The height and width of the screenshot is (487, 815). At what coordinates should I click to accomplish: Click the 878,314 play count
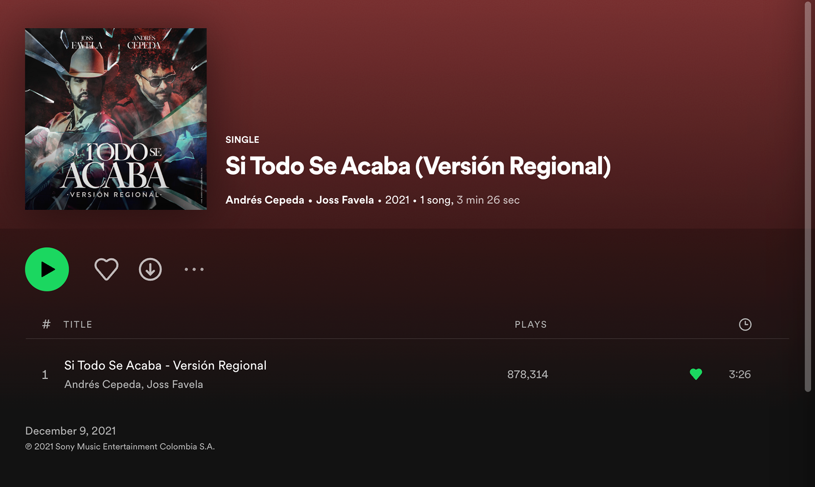pyautogui.click(x=528, y=374)
